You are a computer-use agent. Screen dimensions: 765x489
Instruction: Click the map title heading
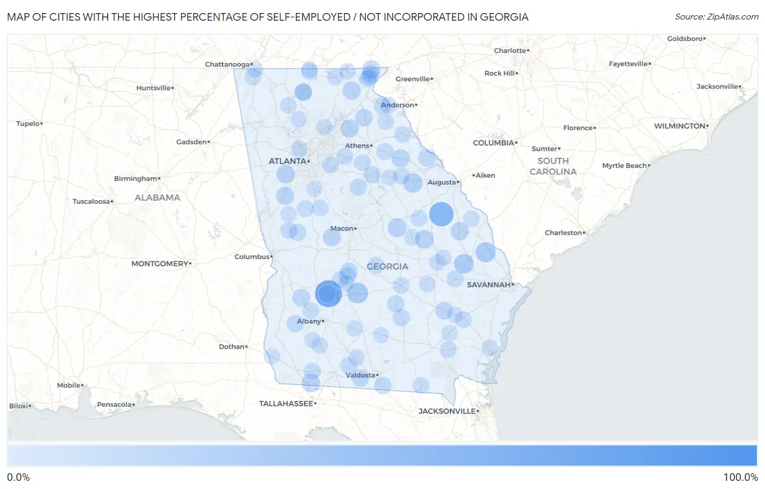point(268,17)
